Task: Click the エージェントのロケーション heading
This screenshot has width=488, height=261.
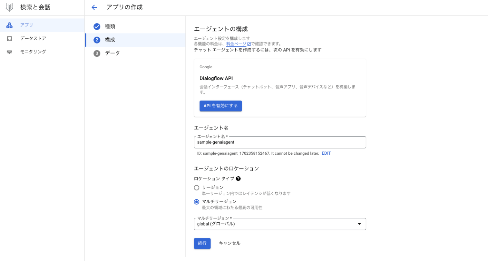Action: coord(226,169)
